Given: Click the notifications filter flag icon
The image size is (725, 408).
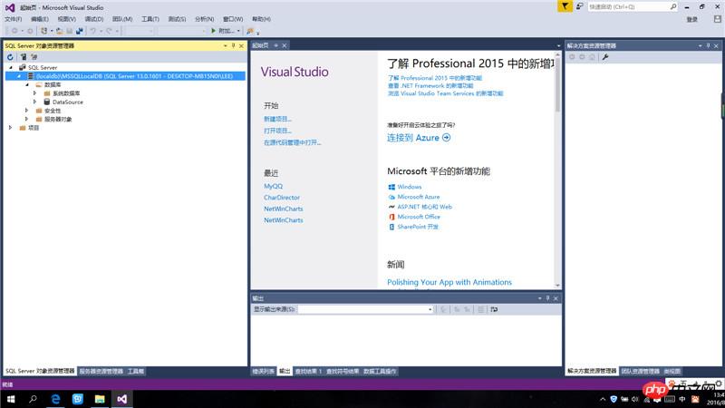Looking at the screenshot, I should coord(565,6).
